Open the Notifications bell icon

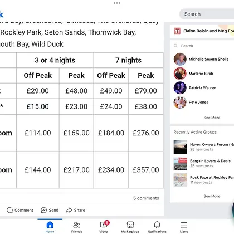[157, 225]
